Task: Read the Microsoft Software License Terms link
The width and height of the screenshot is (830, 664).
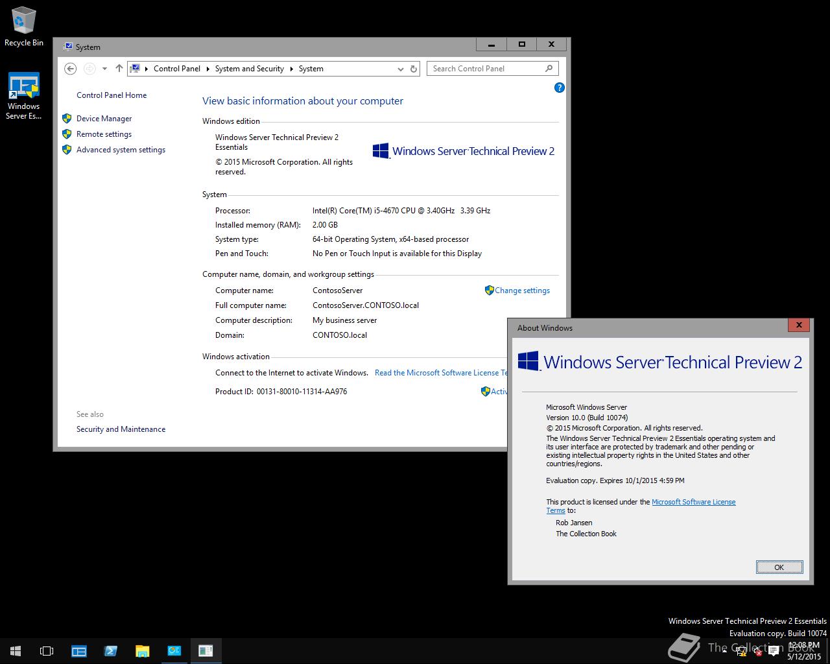Action: [440, 373]
